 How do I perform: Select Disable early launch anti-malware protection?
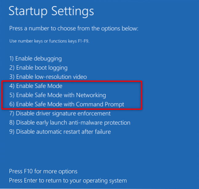tap(70, 123)
